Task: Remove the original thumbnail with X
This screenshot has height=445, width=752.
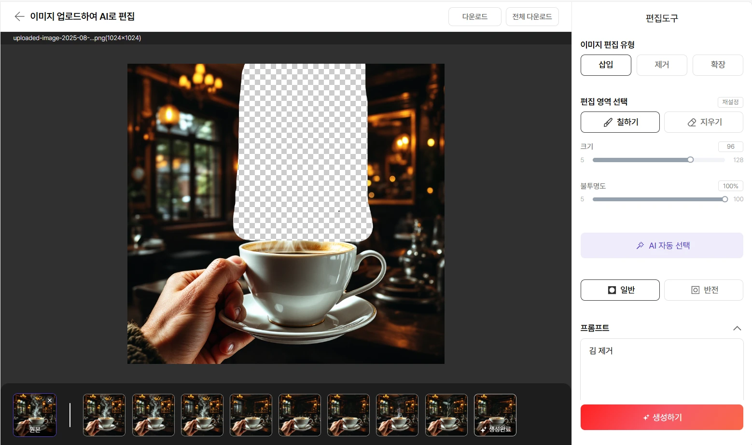Action: coord(50,401)
